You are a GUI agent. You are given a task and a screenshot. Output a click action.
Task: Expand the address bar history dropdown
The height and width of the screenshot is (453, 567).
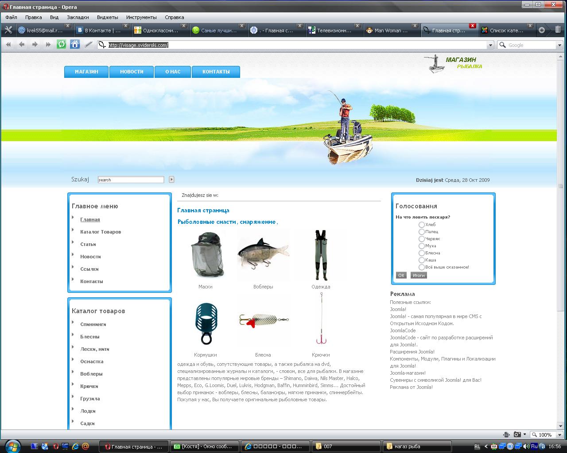490,45
